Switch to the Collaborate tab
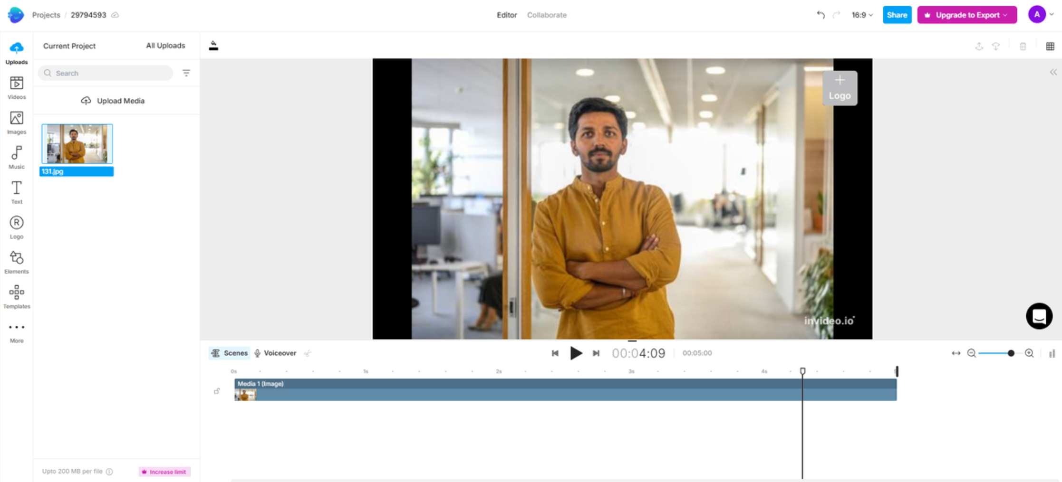The image size is (1062, 482). click(547, 15)
